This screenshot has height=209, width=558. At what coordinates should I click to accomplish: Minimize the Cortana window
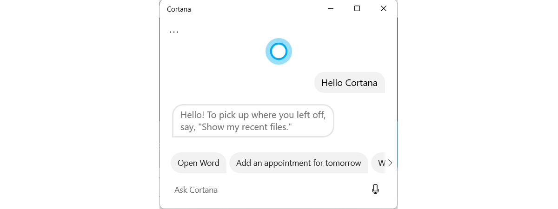331,9
